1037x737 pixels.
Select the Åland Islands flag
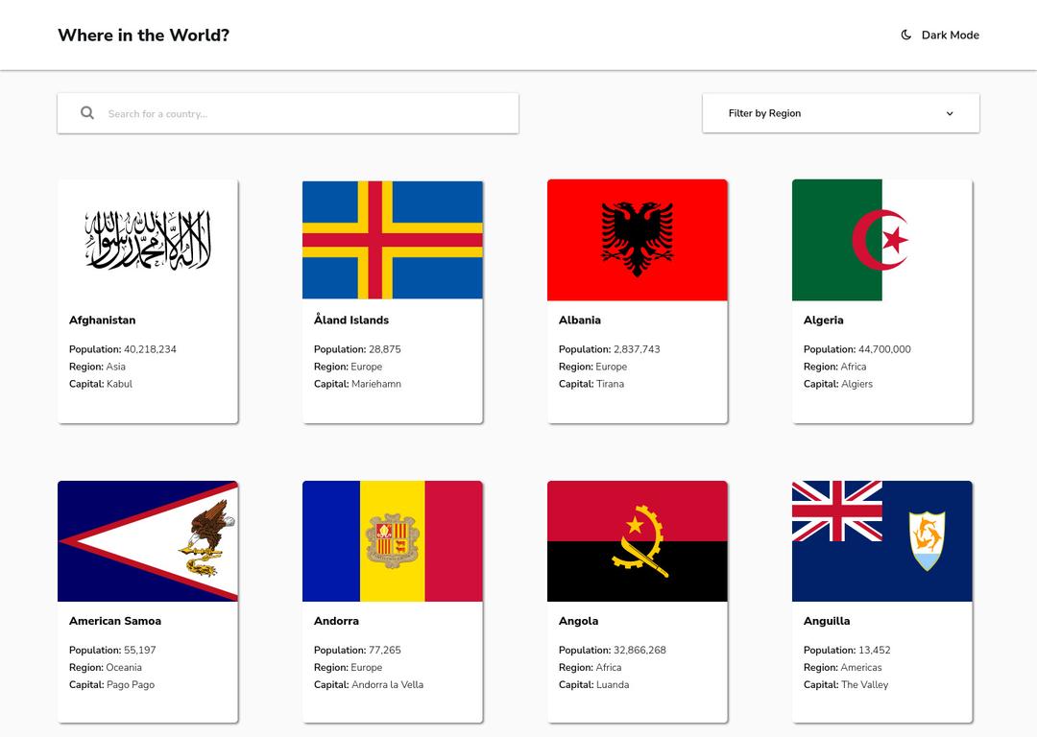click(393, 240)
